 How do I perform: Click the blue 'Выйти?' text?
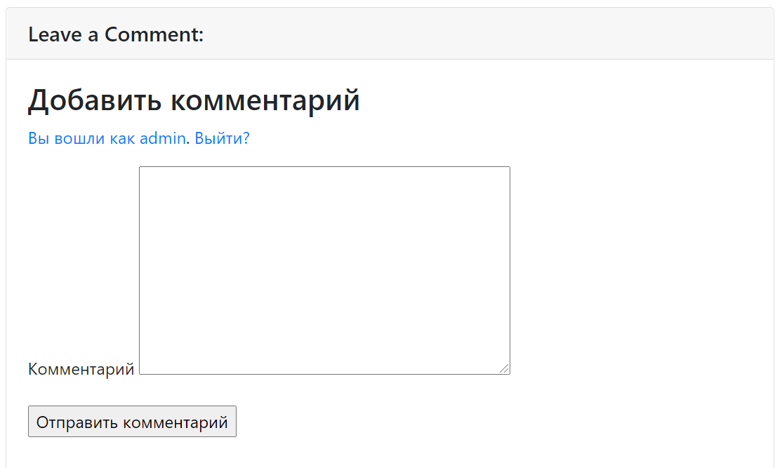(222, 138)
